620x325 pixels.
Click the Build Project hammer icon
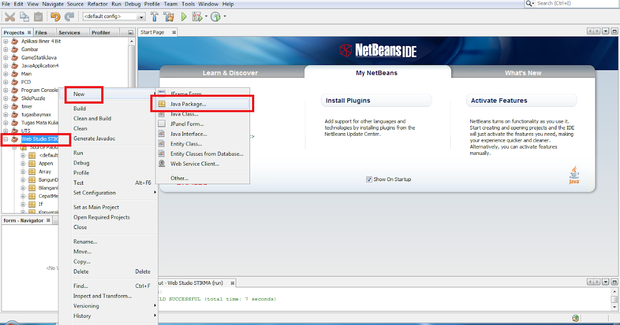pyautogui.click(x=154, y=16)
